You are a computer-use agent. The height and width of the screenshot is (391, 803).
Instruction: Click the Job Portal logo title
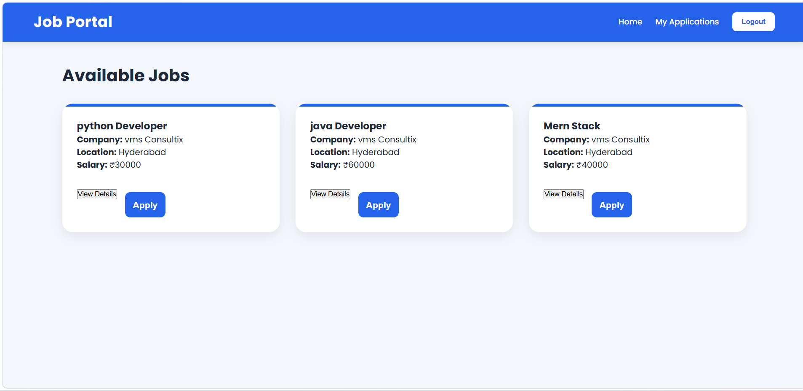coord(73,21)
